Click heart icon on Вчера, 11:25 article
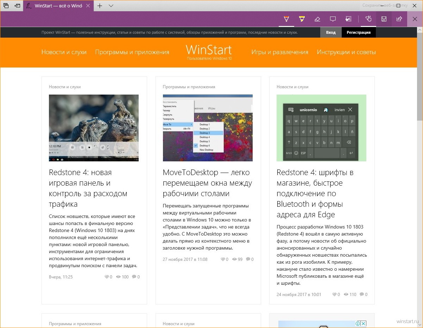This screenshot has height=328, width=423. click(x=107, y=277)
